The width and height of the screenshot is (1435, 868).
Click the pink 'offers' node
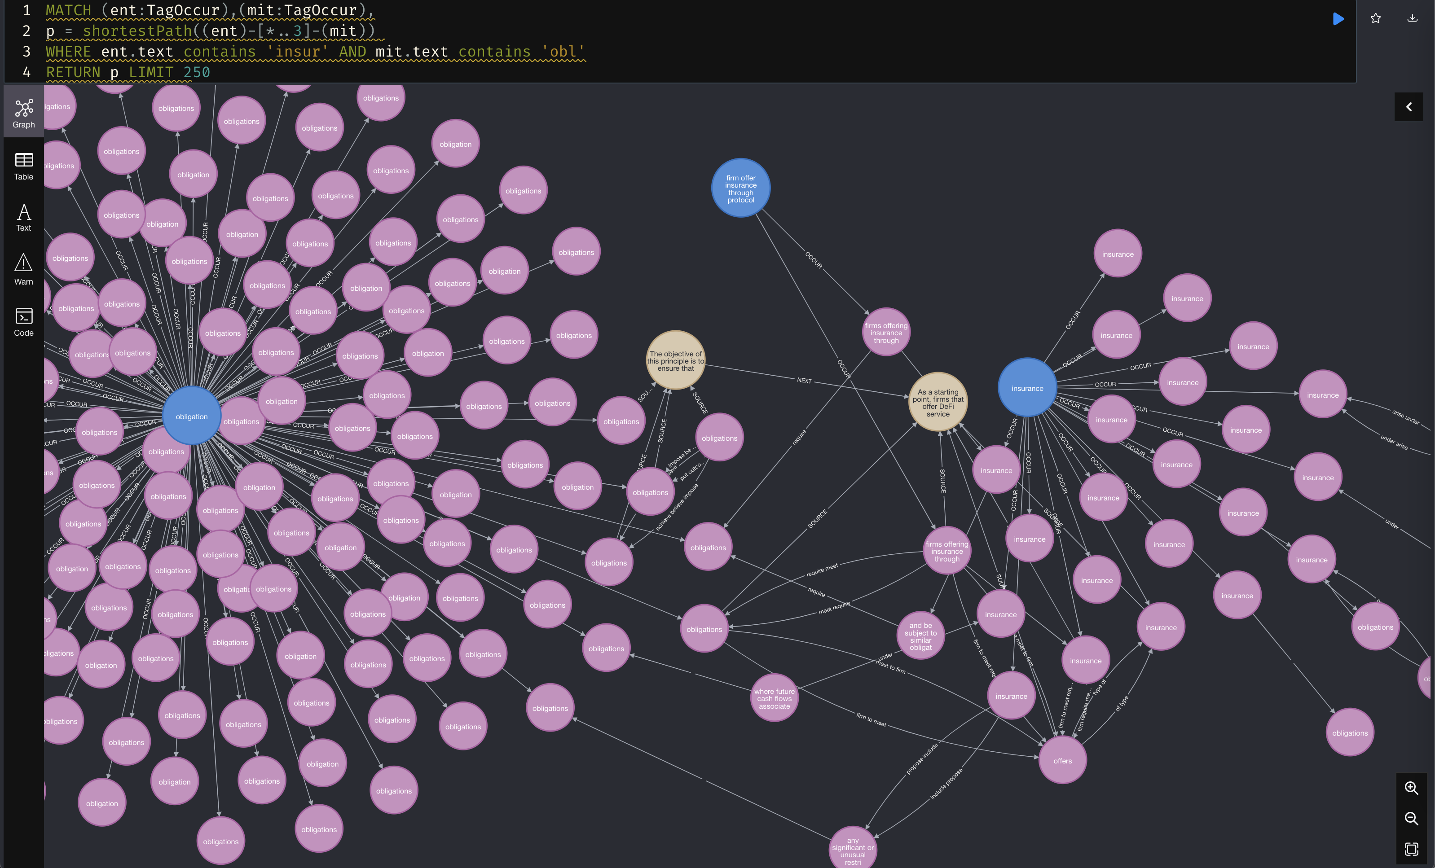pyautogui.click(x=1062, y=761)
